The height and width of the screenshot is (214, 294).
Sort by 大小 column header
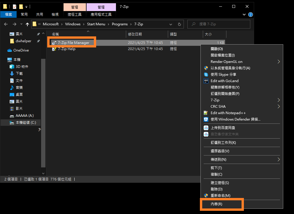[208, 34]
